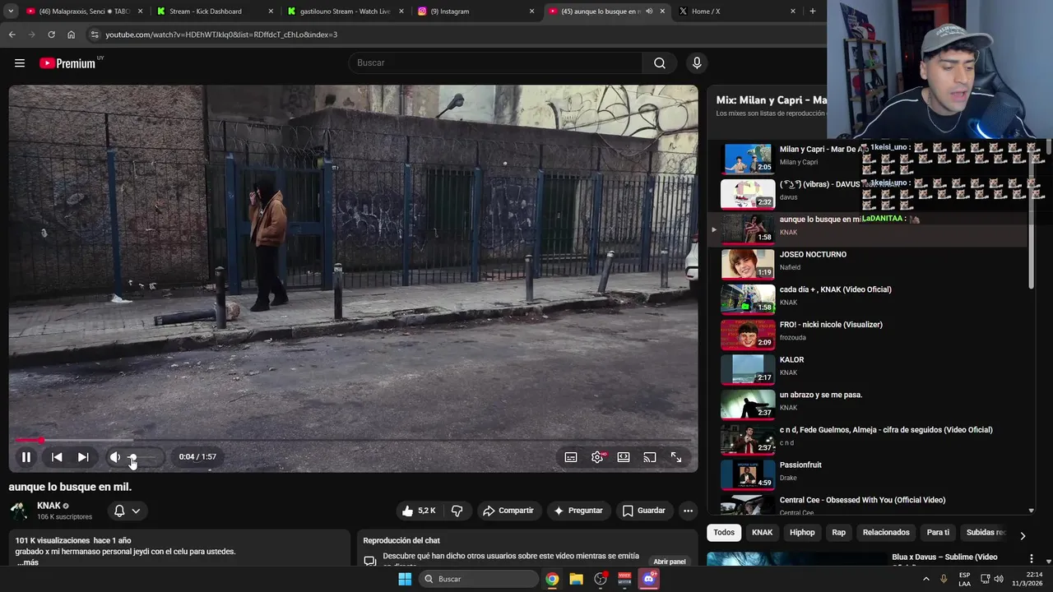Enter fullscreen in the video player
This screenshot has height=592, width=1053.
(676, 457)
